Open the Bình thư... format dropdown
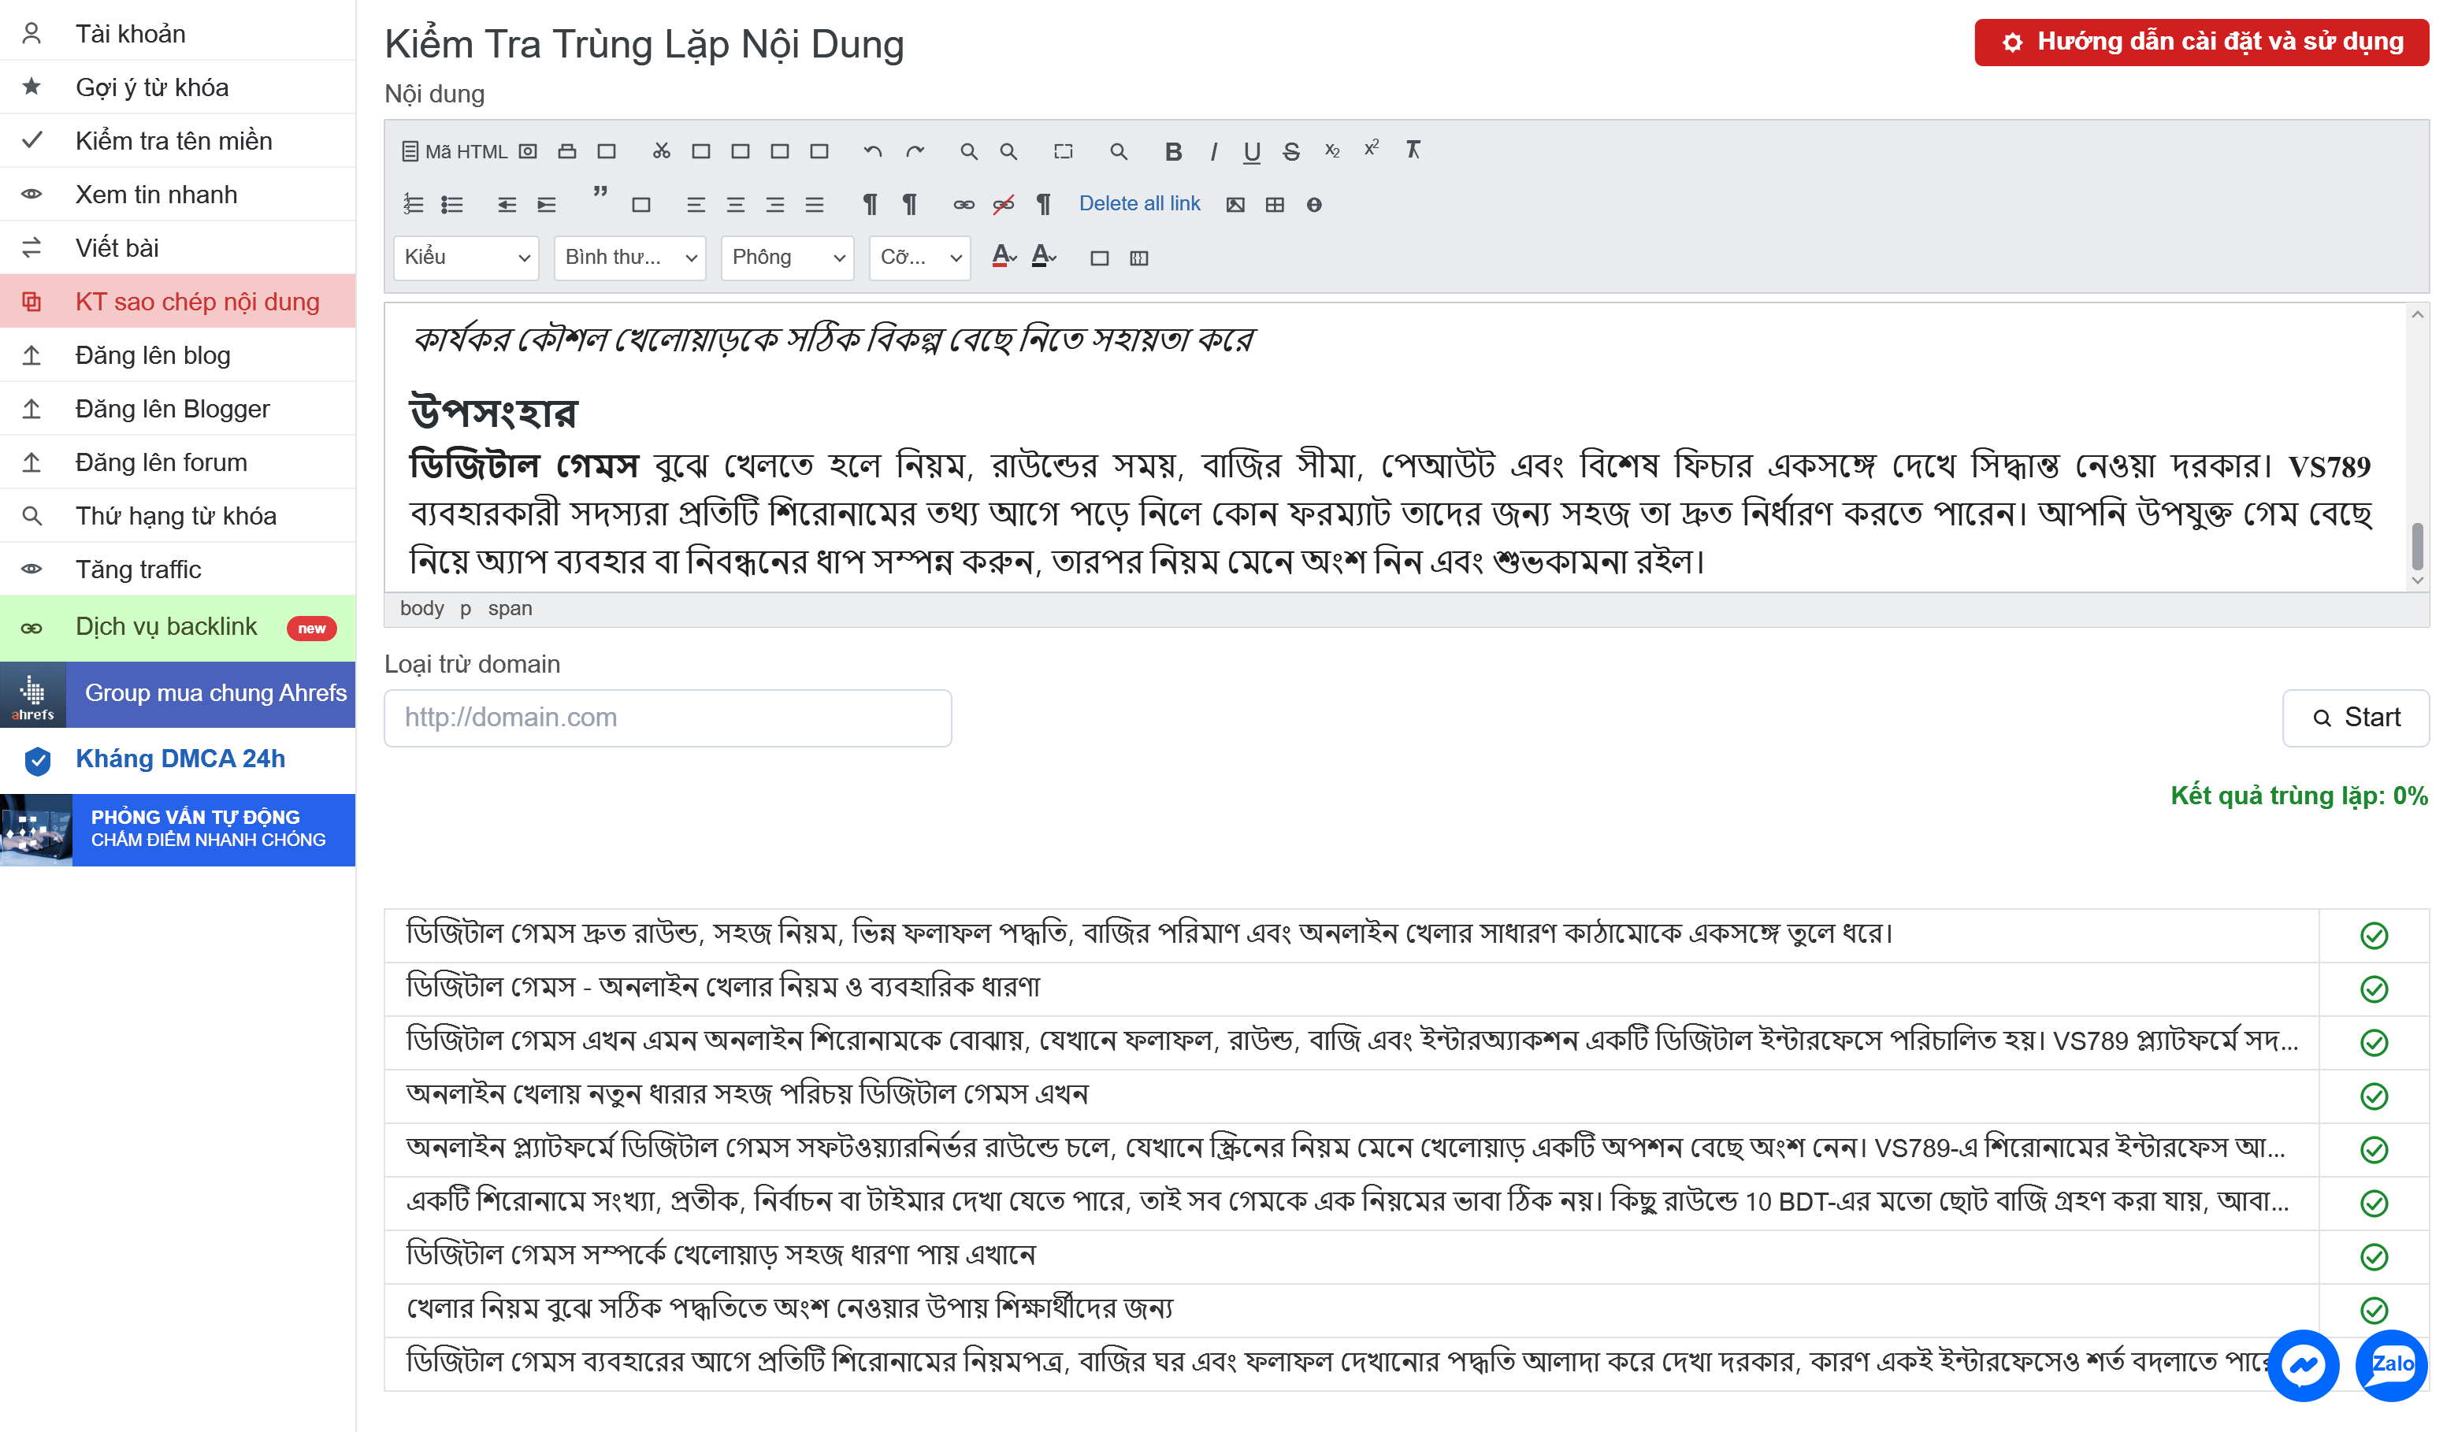The image size is (2458, 1432). coord(630,258)
